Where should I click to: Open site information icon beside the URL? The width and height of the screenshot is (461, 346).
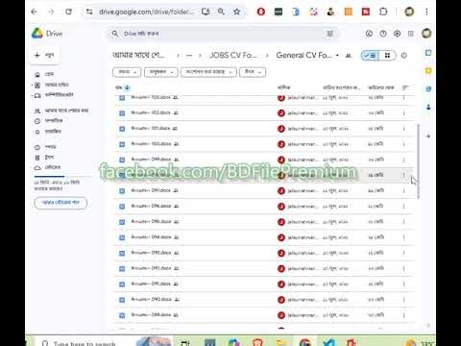[x=89, y=12]
